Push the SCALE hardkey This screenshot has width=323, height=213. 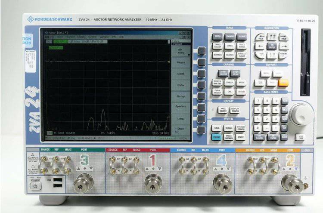pos(242,37)
